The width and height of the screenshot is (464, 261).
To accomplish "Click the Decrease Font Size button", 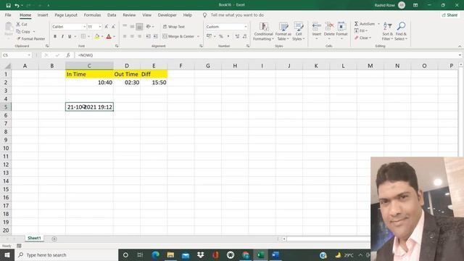I will (113, 27).
